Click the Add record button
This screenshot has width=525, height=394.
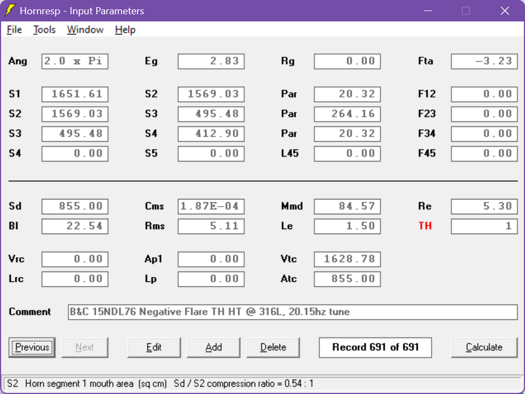coord(214,347)
